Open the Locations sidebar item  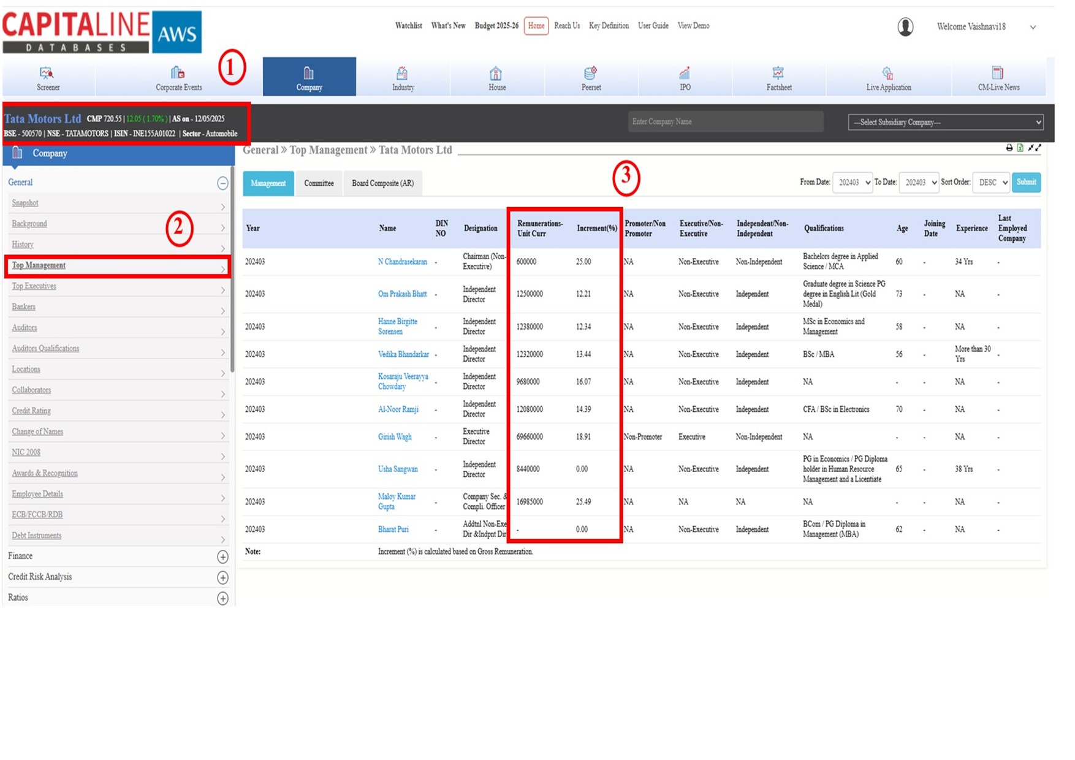click(26, 370)
